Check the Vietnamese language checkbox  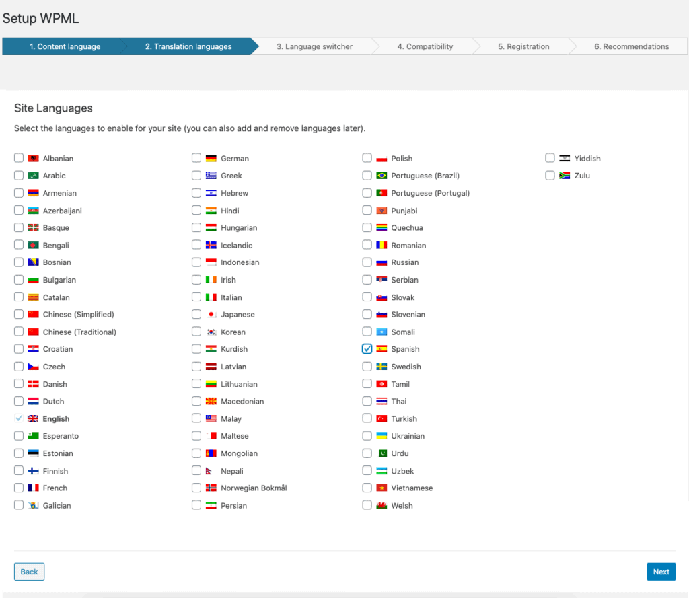pyautogui.click(x=367, y=488)
